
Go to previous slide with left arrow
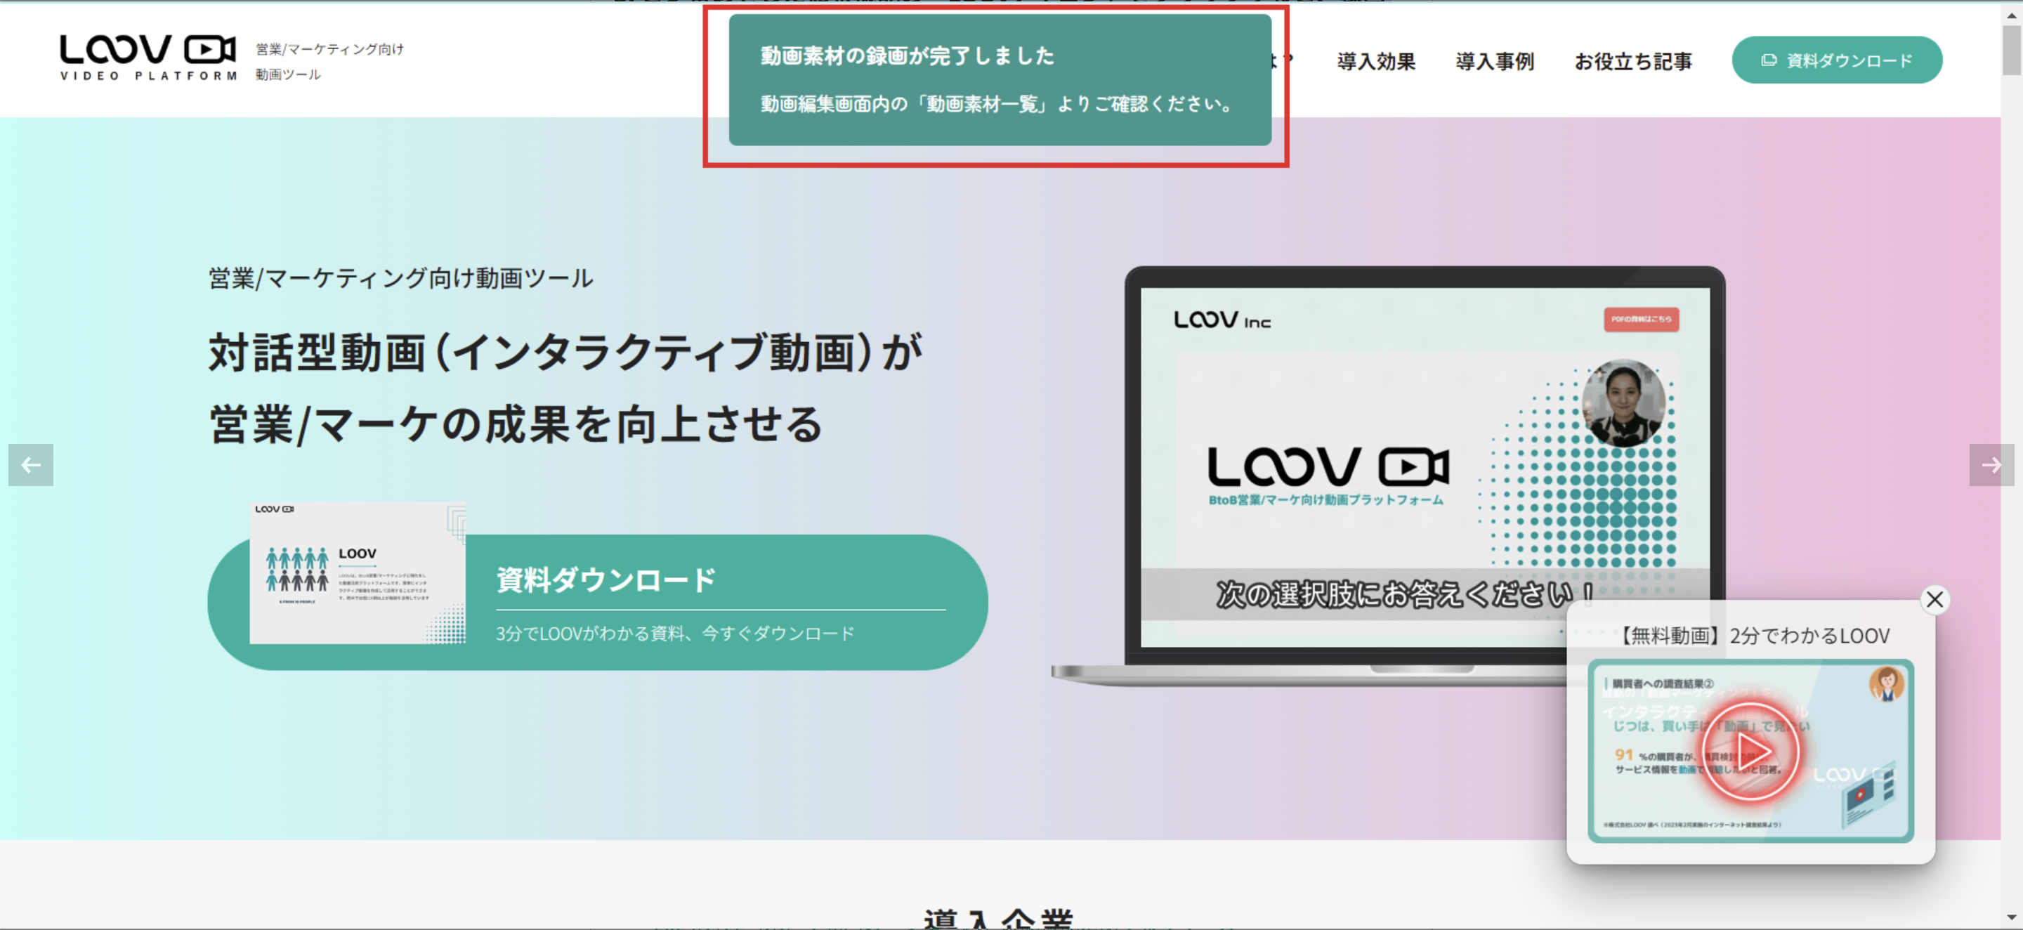pyautogui.click(x=31, y=465)
